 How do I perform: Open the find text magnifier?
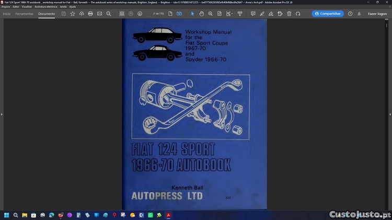point(109,14)
